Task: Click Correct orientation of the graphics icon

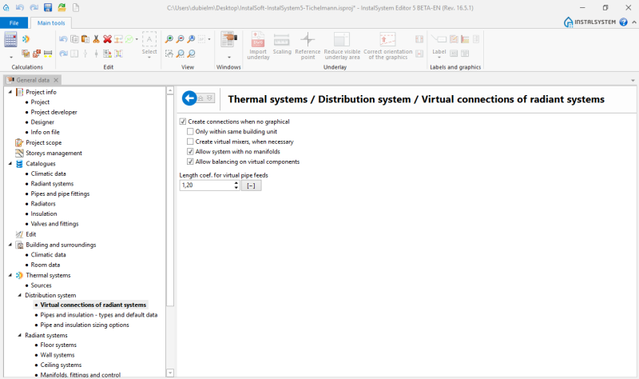Action: click(x=387, y=39)
